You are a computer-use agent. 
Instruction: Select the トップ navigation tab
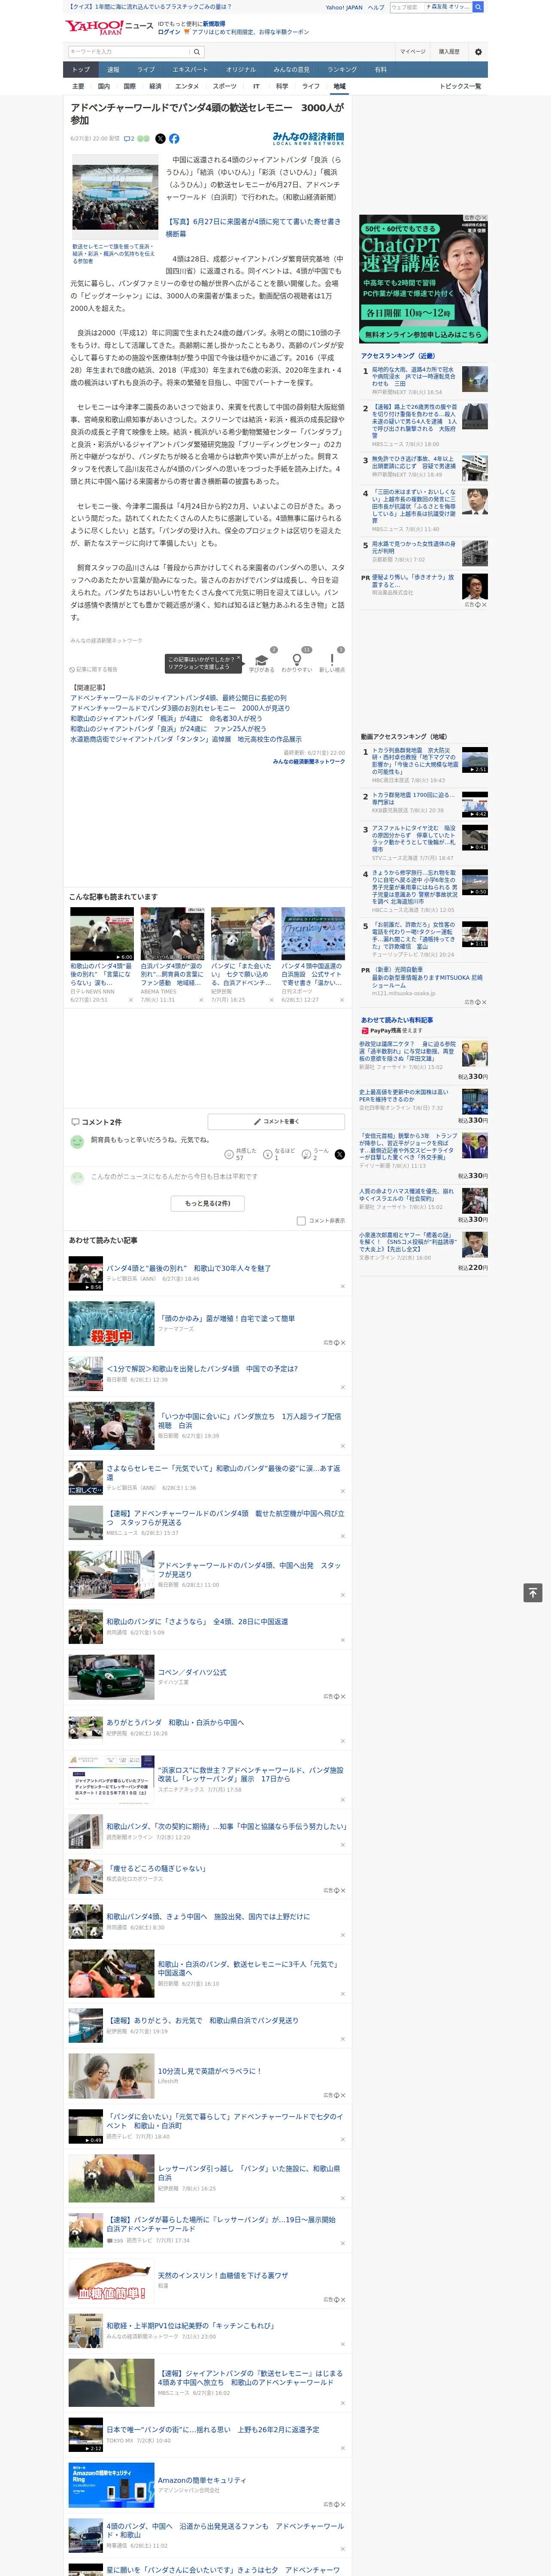coord(81,70)
